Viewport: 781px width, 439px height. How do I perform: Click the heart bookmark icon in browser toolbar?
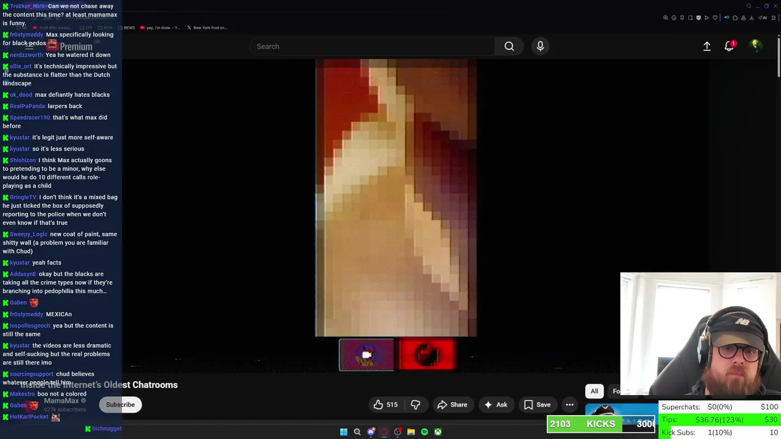715,18
